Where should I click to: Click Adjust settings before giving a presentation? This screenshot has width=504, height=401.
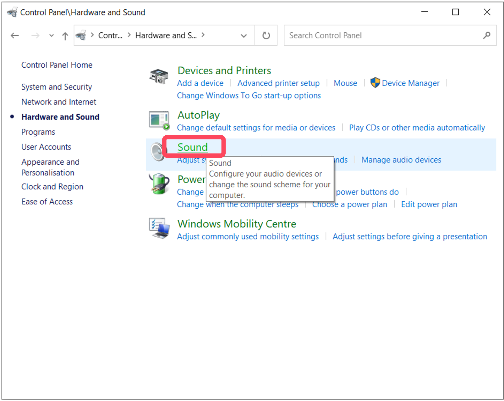[410, 237]
